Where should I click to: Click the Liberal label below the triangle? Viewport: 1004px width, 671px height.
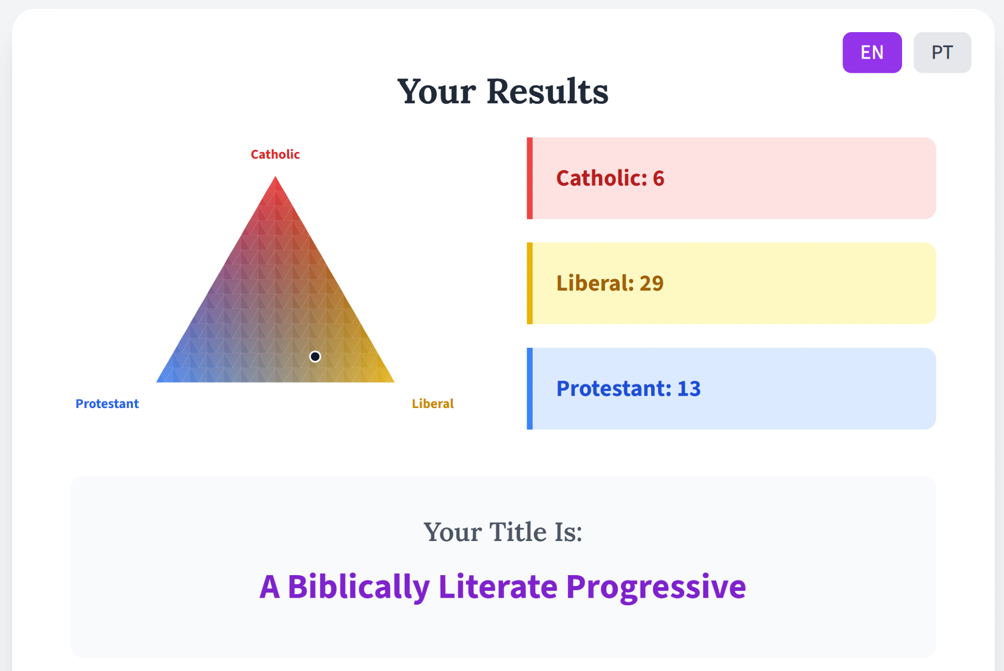click(432, 404)
